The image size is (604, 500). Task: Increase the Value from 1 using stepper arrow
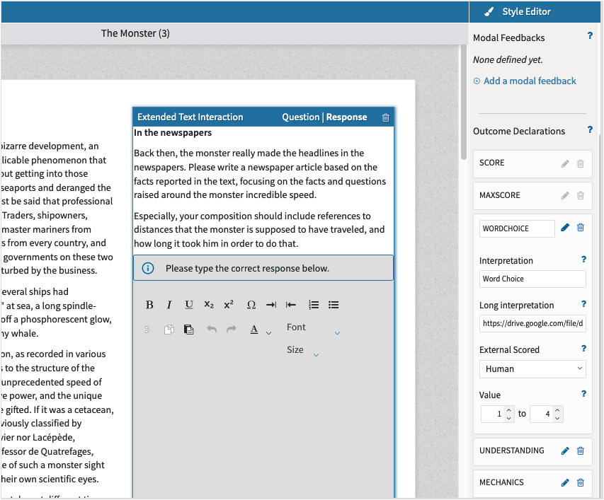[509, 409]
